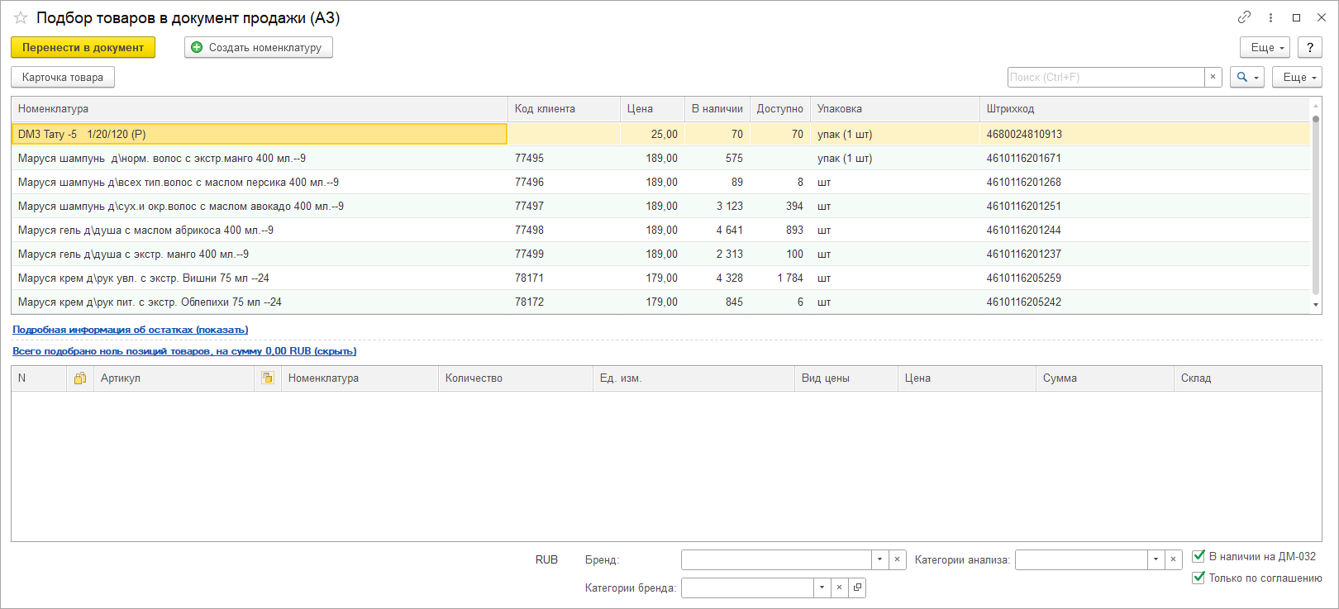1339x609 pixels.
Task: Clear the Бренд field with X
Action: pos(897,559)
